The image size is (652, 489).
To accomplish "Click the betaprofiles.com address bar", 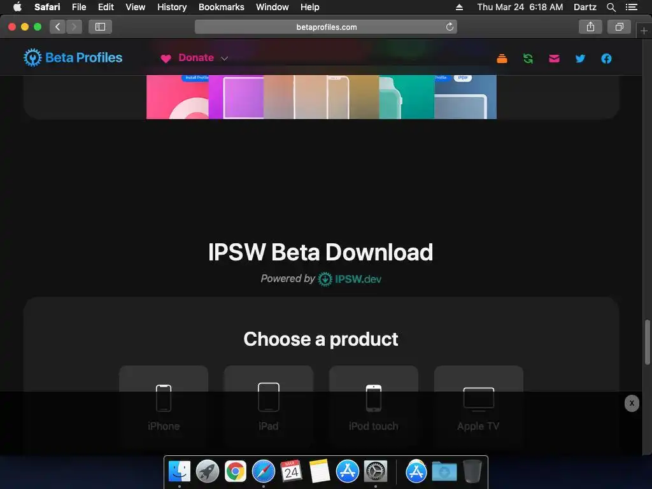I will (x=326, y=27).
